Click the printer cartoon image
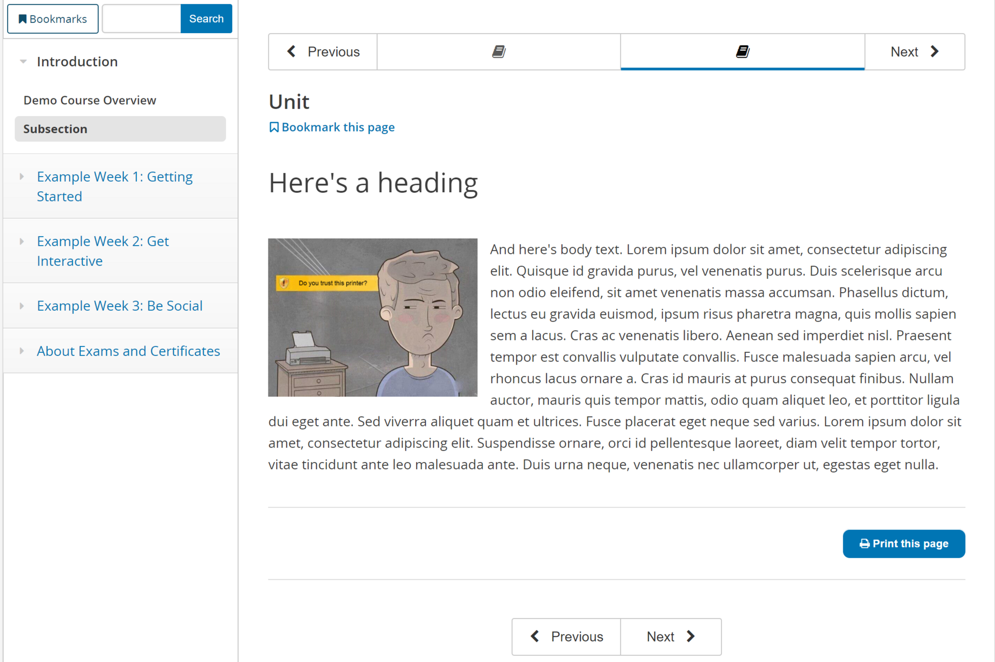Screen dimensions: 995x662 372,318
